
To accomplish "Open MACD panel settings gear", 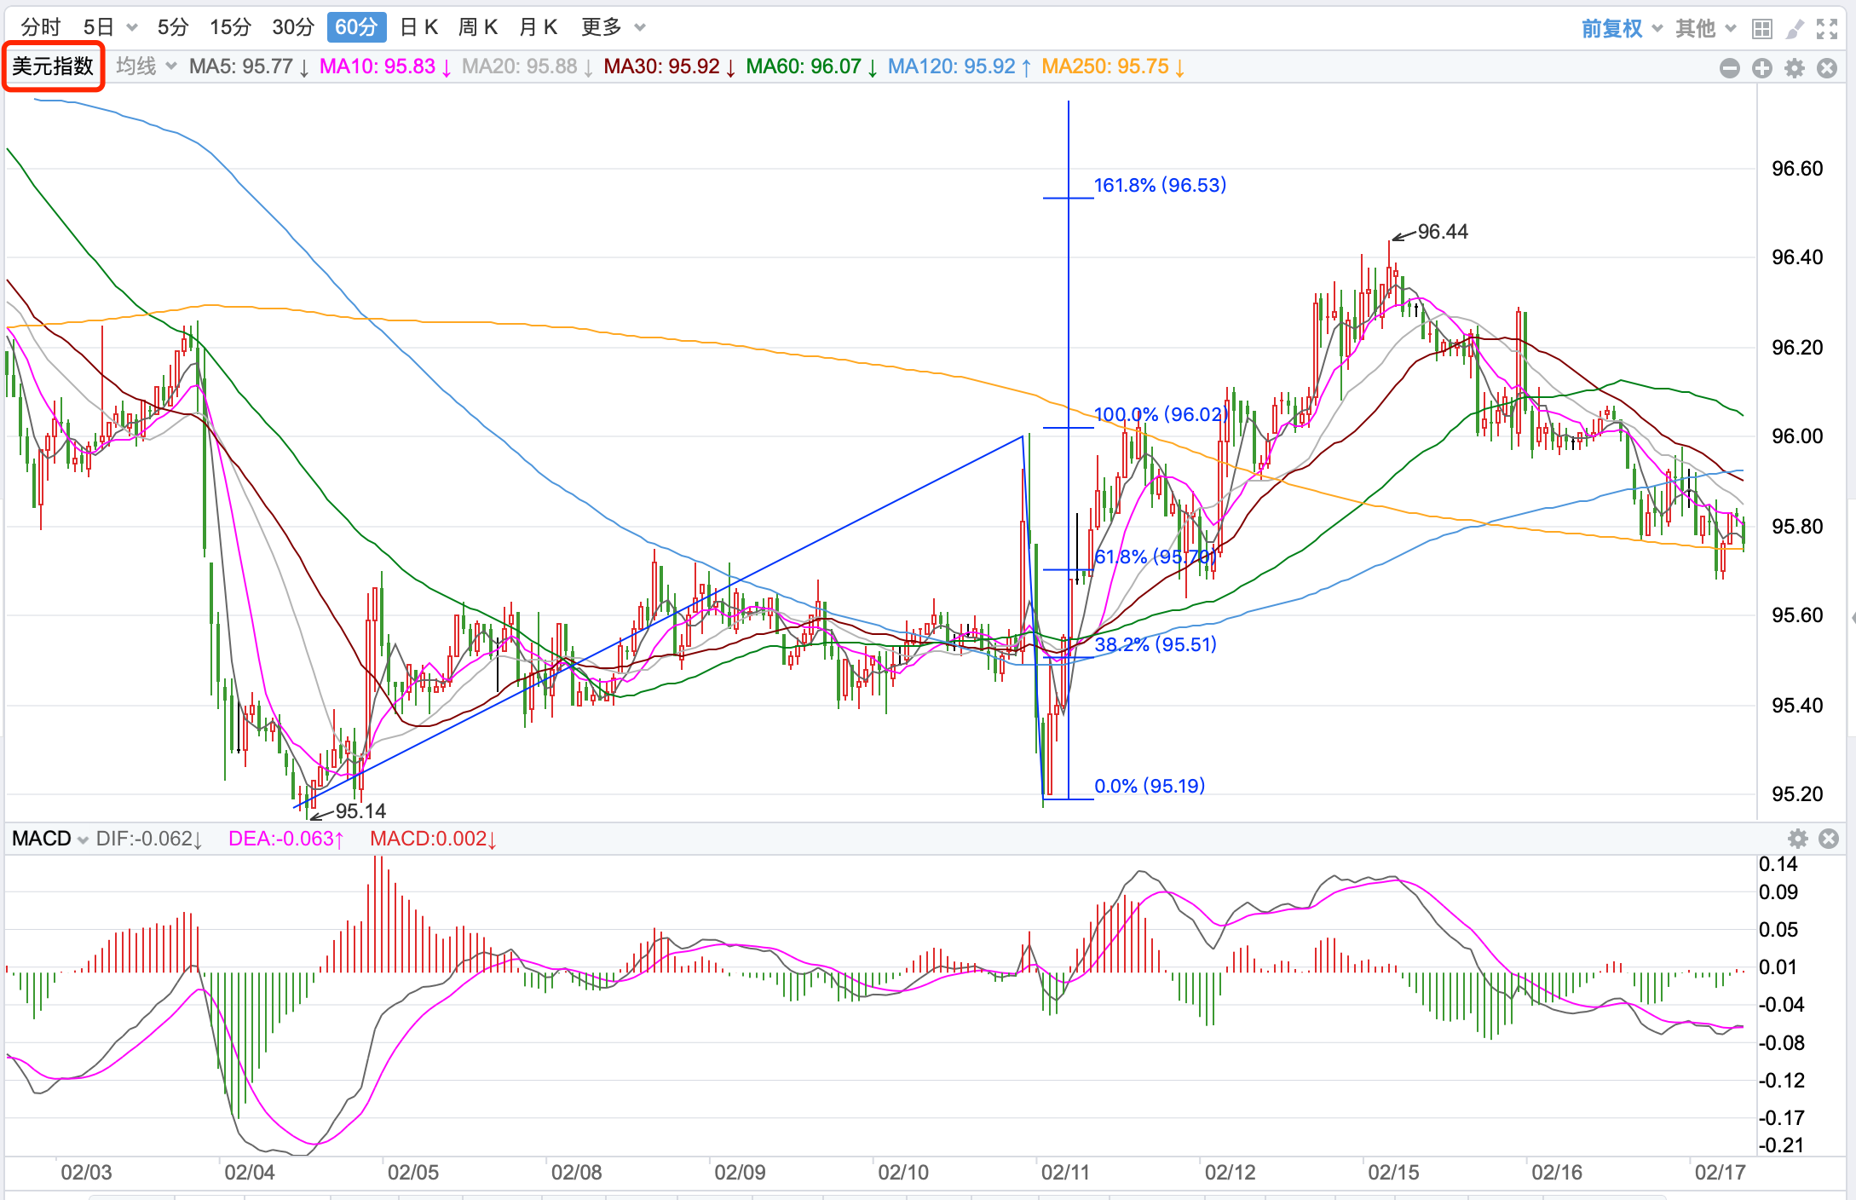I will point(1797,839).
